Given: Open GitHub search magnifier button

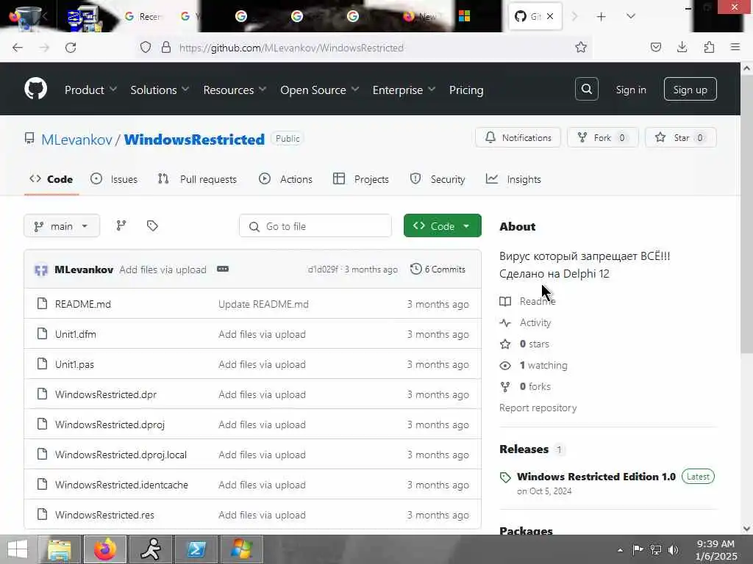Looking at the screenshot, I should pos(586,89).
